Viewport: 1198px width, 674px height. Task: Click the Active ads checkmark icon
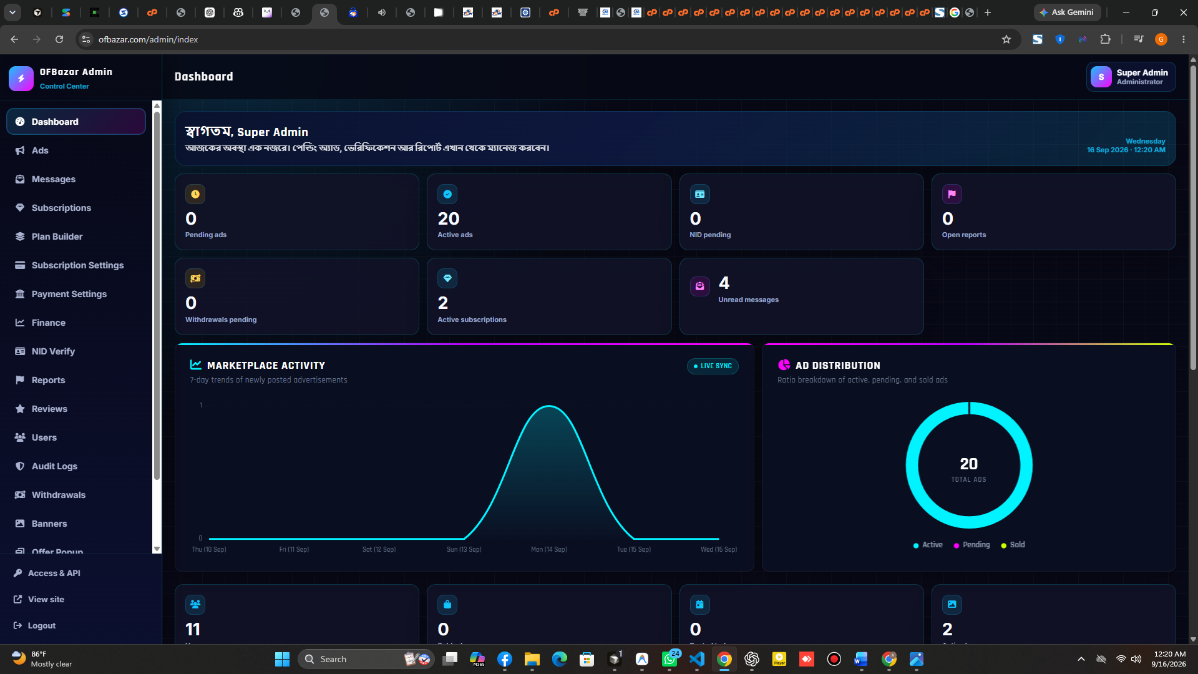[447, 194]
